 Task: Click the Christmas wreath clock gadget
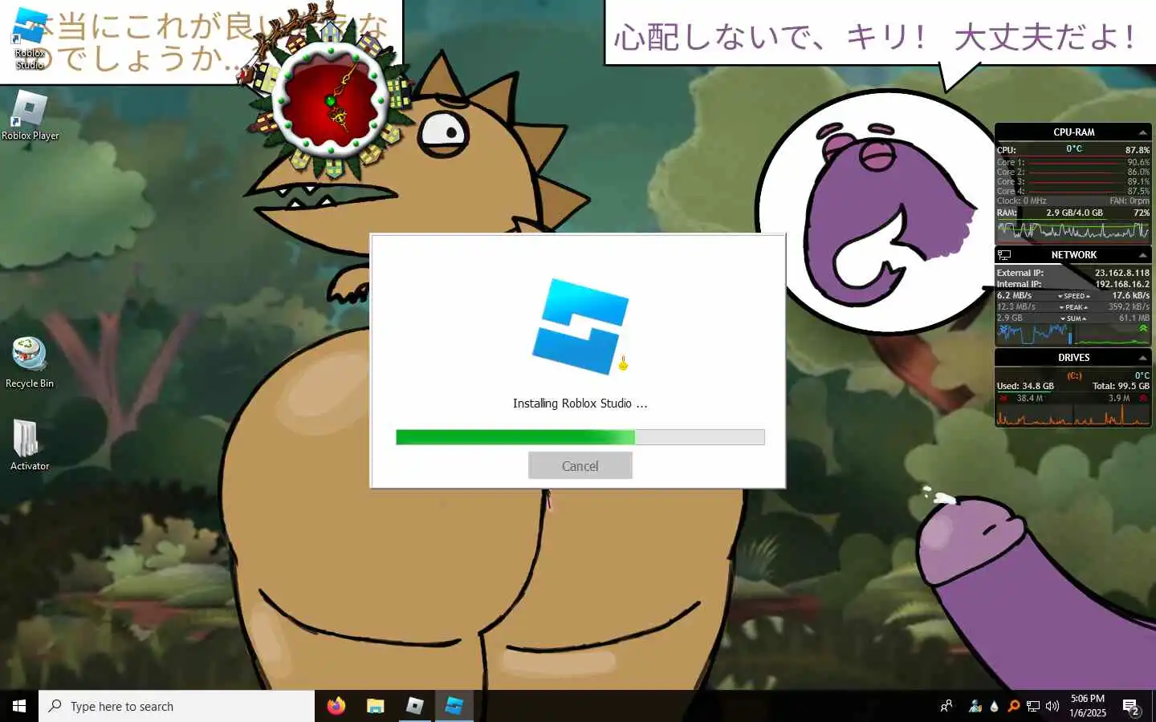tap(331, 99)
